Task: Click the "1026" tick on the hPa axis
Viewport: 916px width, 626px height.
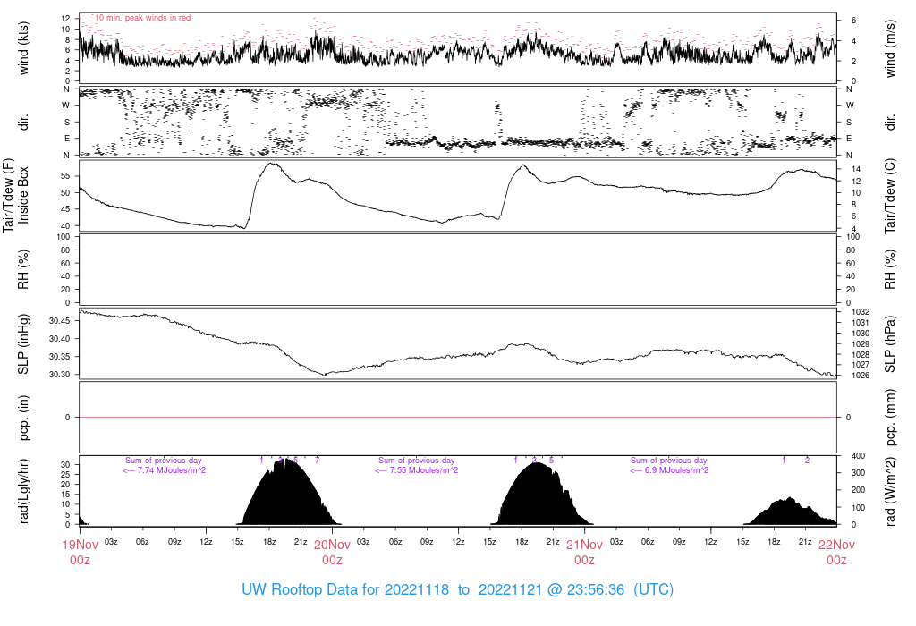Action: pyautogui.click(x=861, y=376)
